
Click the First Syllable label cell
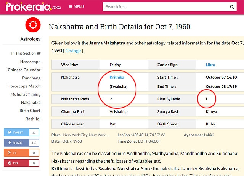[x=172, y=99]
